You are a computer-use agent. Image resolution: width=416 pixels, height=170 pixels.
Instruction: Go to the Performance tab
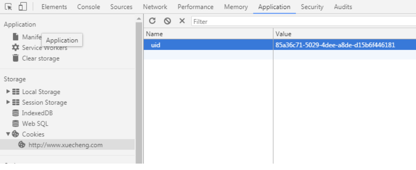pyautogui.click(x=196, y=7)
